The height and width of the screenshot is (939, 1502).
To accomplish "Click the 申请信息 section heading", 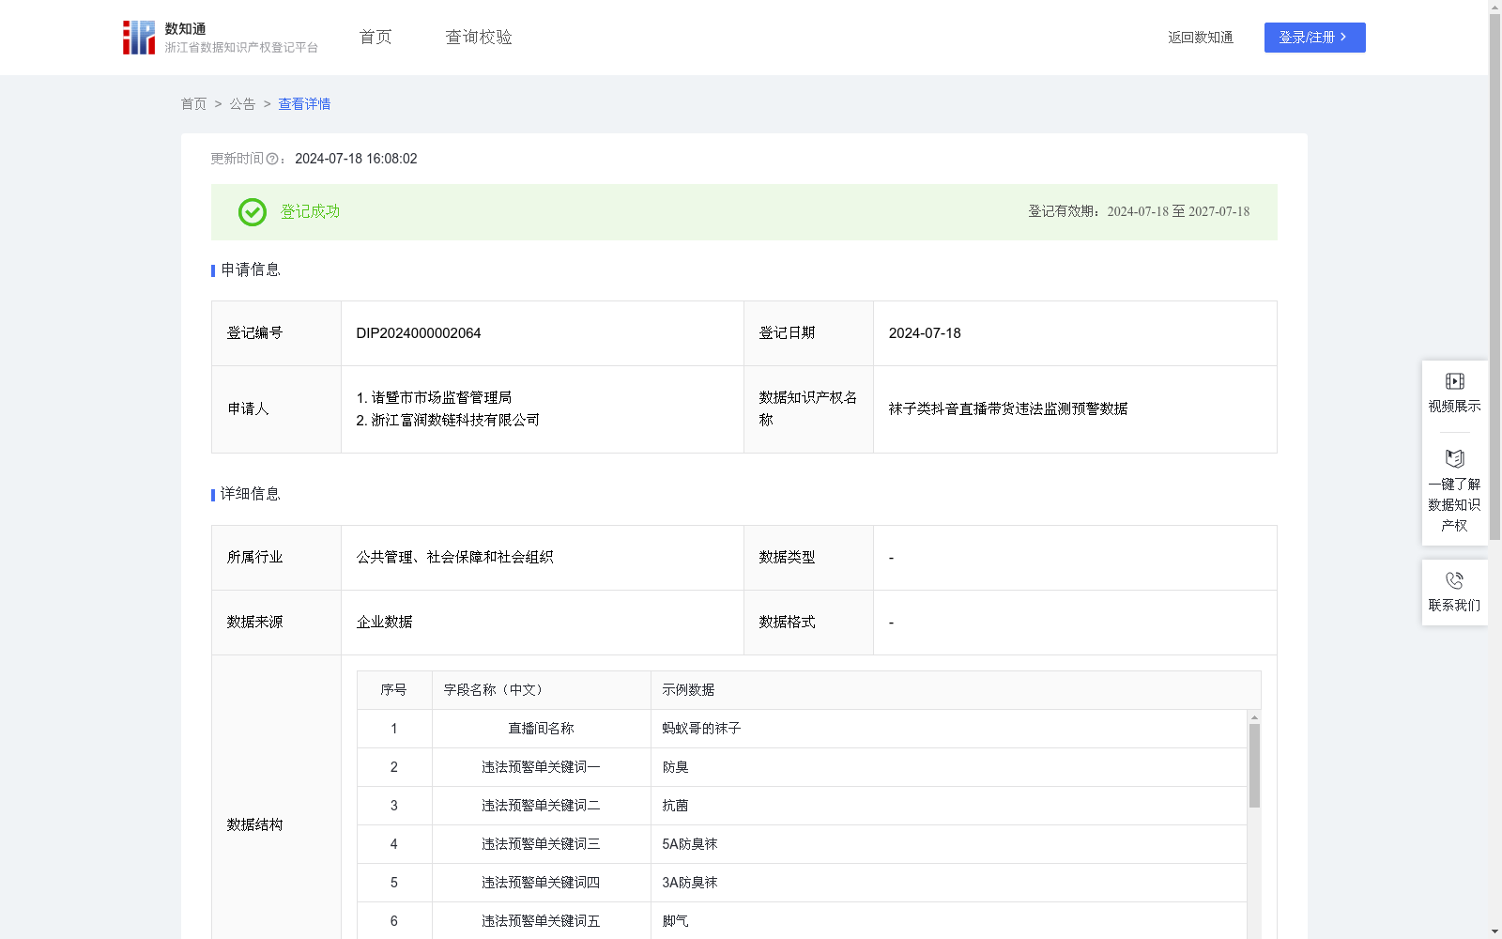I will point(250,270).
